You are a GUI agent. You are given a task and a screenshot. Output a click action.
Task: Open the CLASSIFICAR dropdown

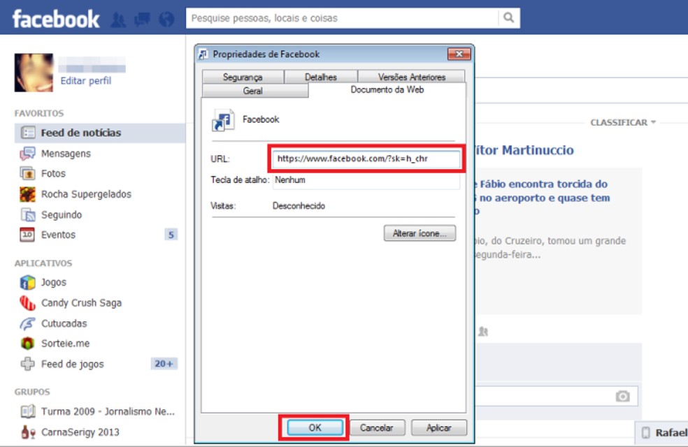(621, 122)
